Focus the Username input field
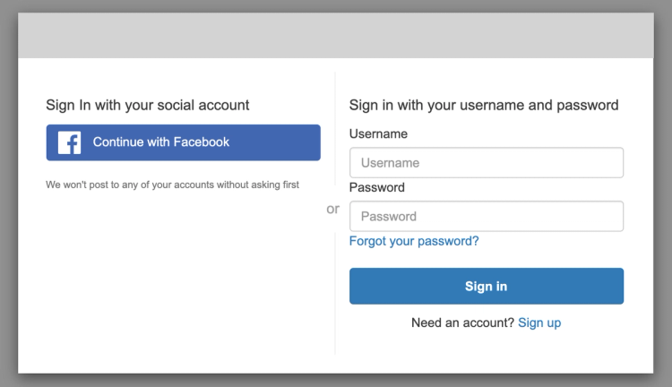 486,163
